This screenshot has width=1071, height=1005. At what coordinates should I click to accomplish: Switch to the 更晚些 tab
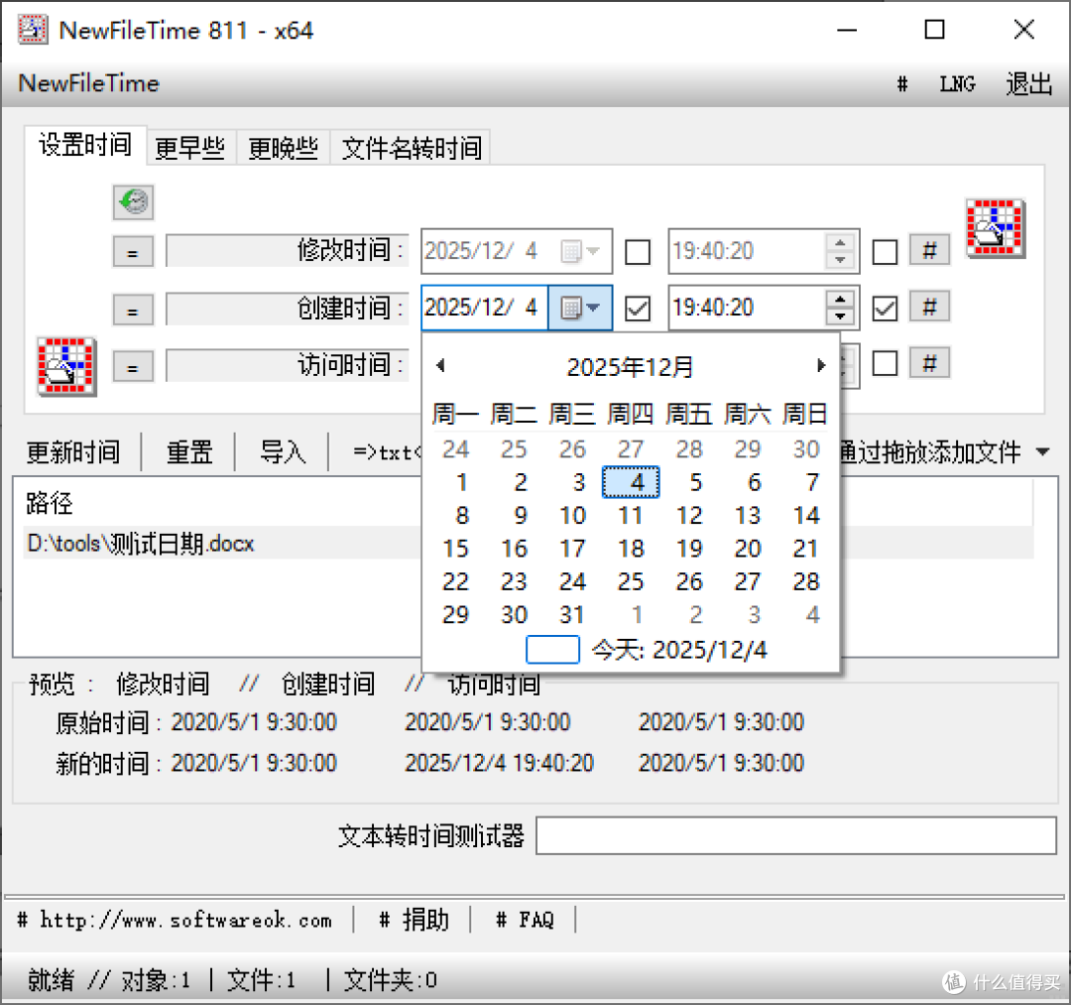[284, 148]
